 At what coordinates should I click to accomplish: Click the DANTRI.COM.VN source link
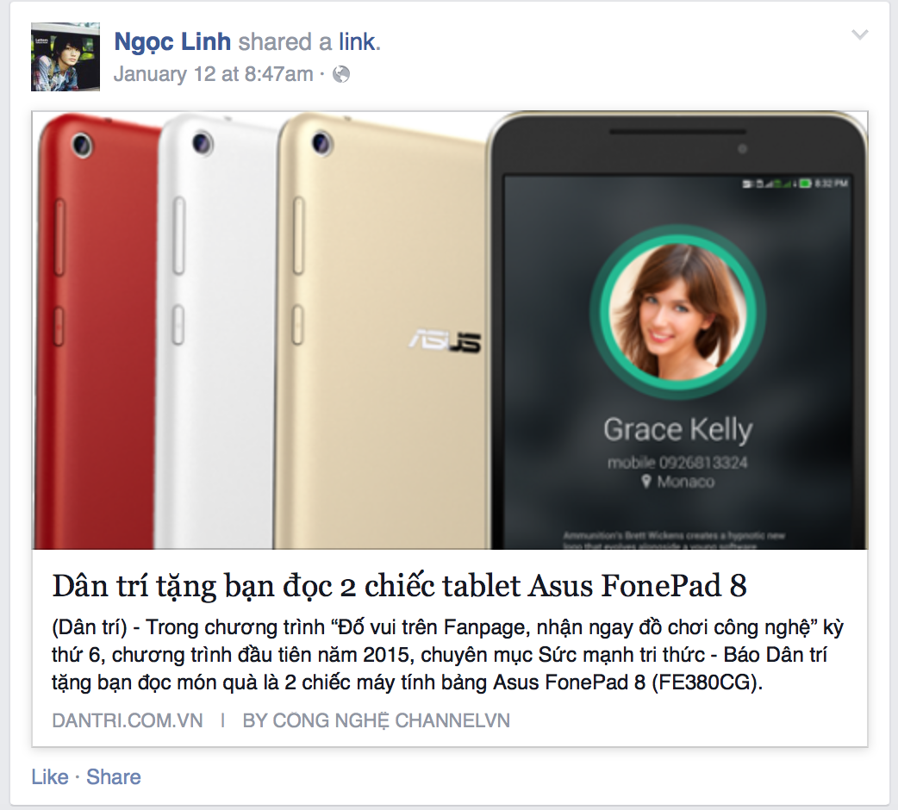coord(128,720)
